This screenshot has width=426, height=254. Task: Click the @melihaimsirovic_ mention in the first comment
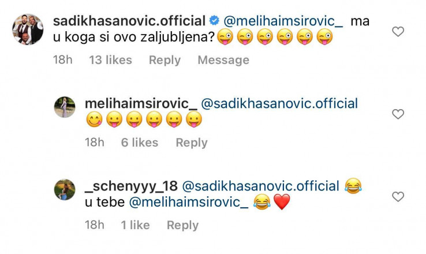coord(283,21)
